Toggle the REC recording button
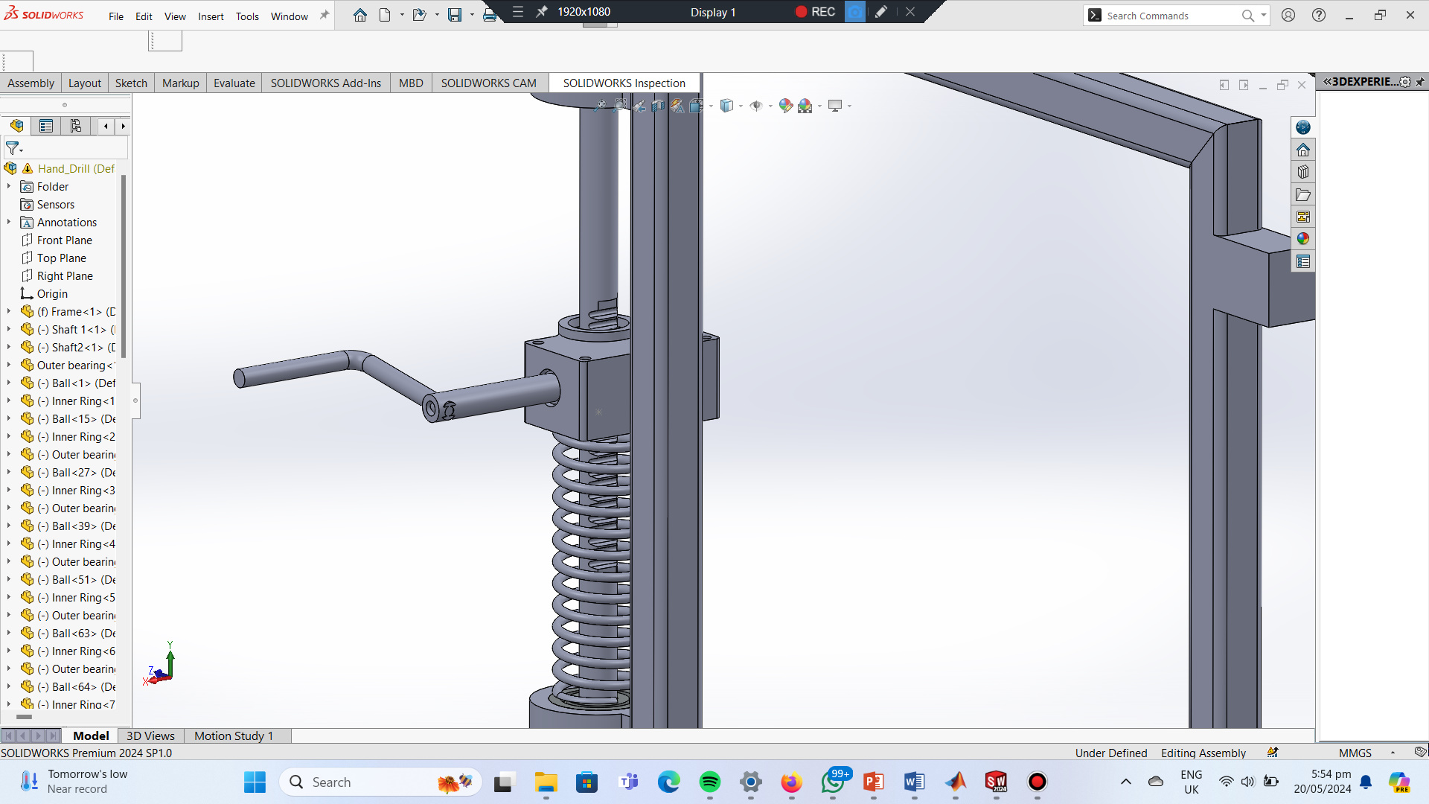This screenshot has width=1429, height=804. (816, 12)
